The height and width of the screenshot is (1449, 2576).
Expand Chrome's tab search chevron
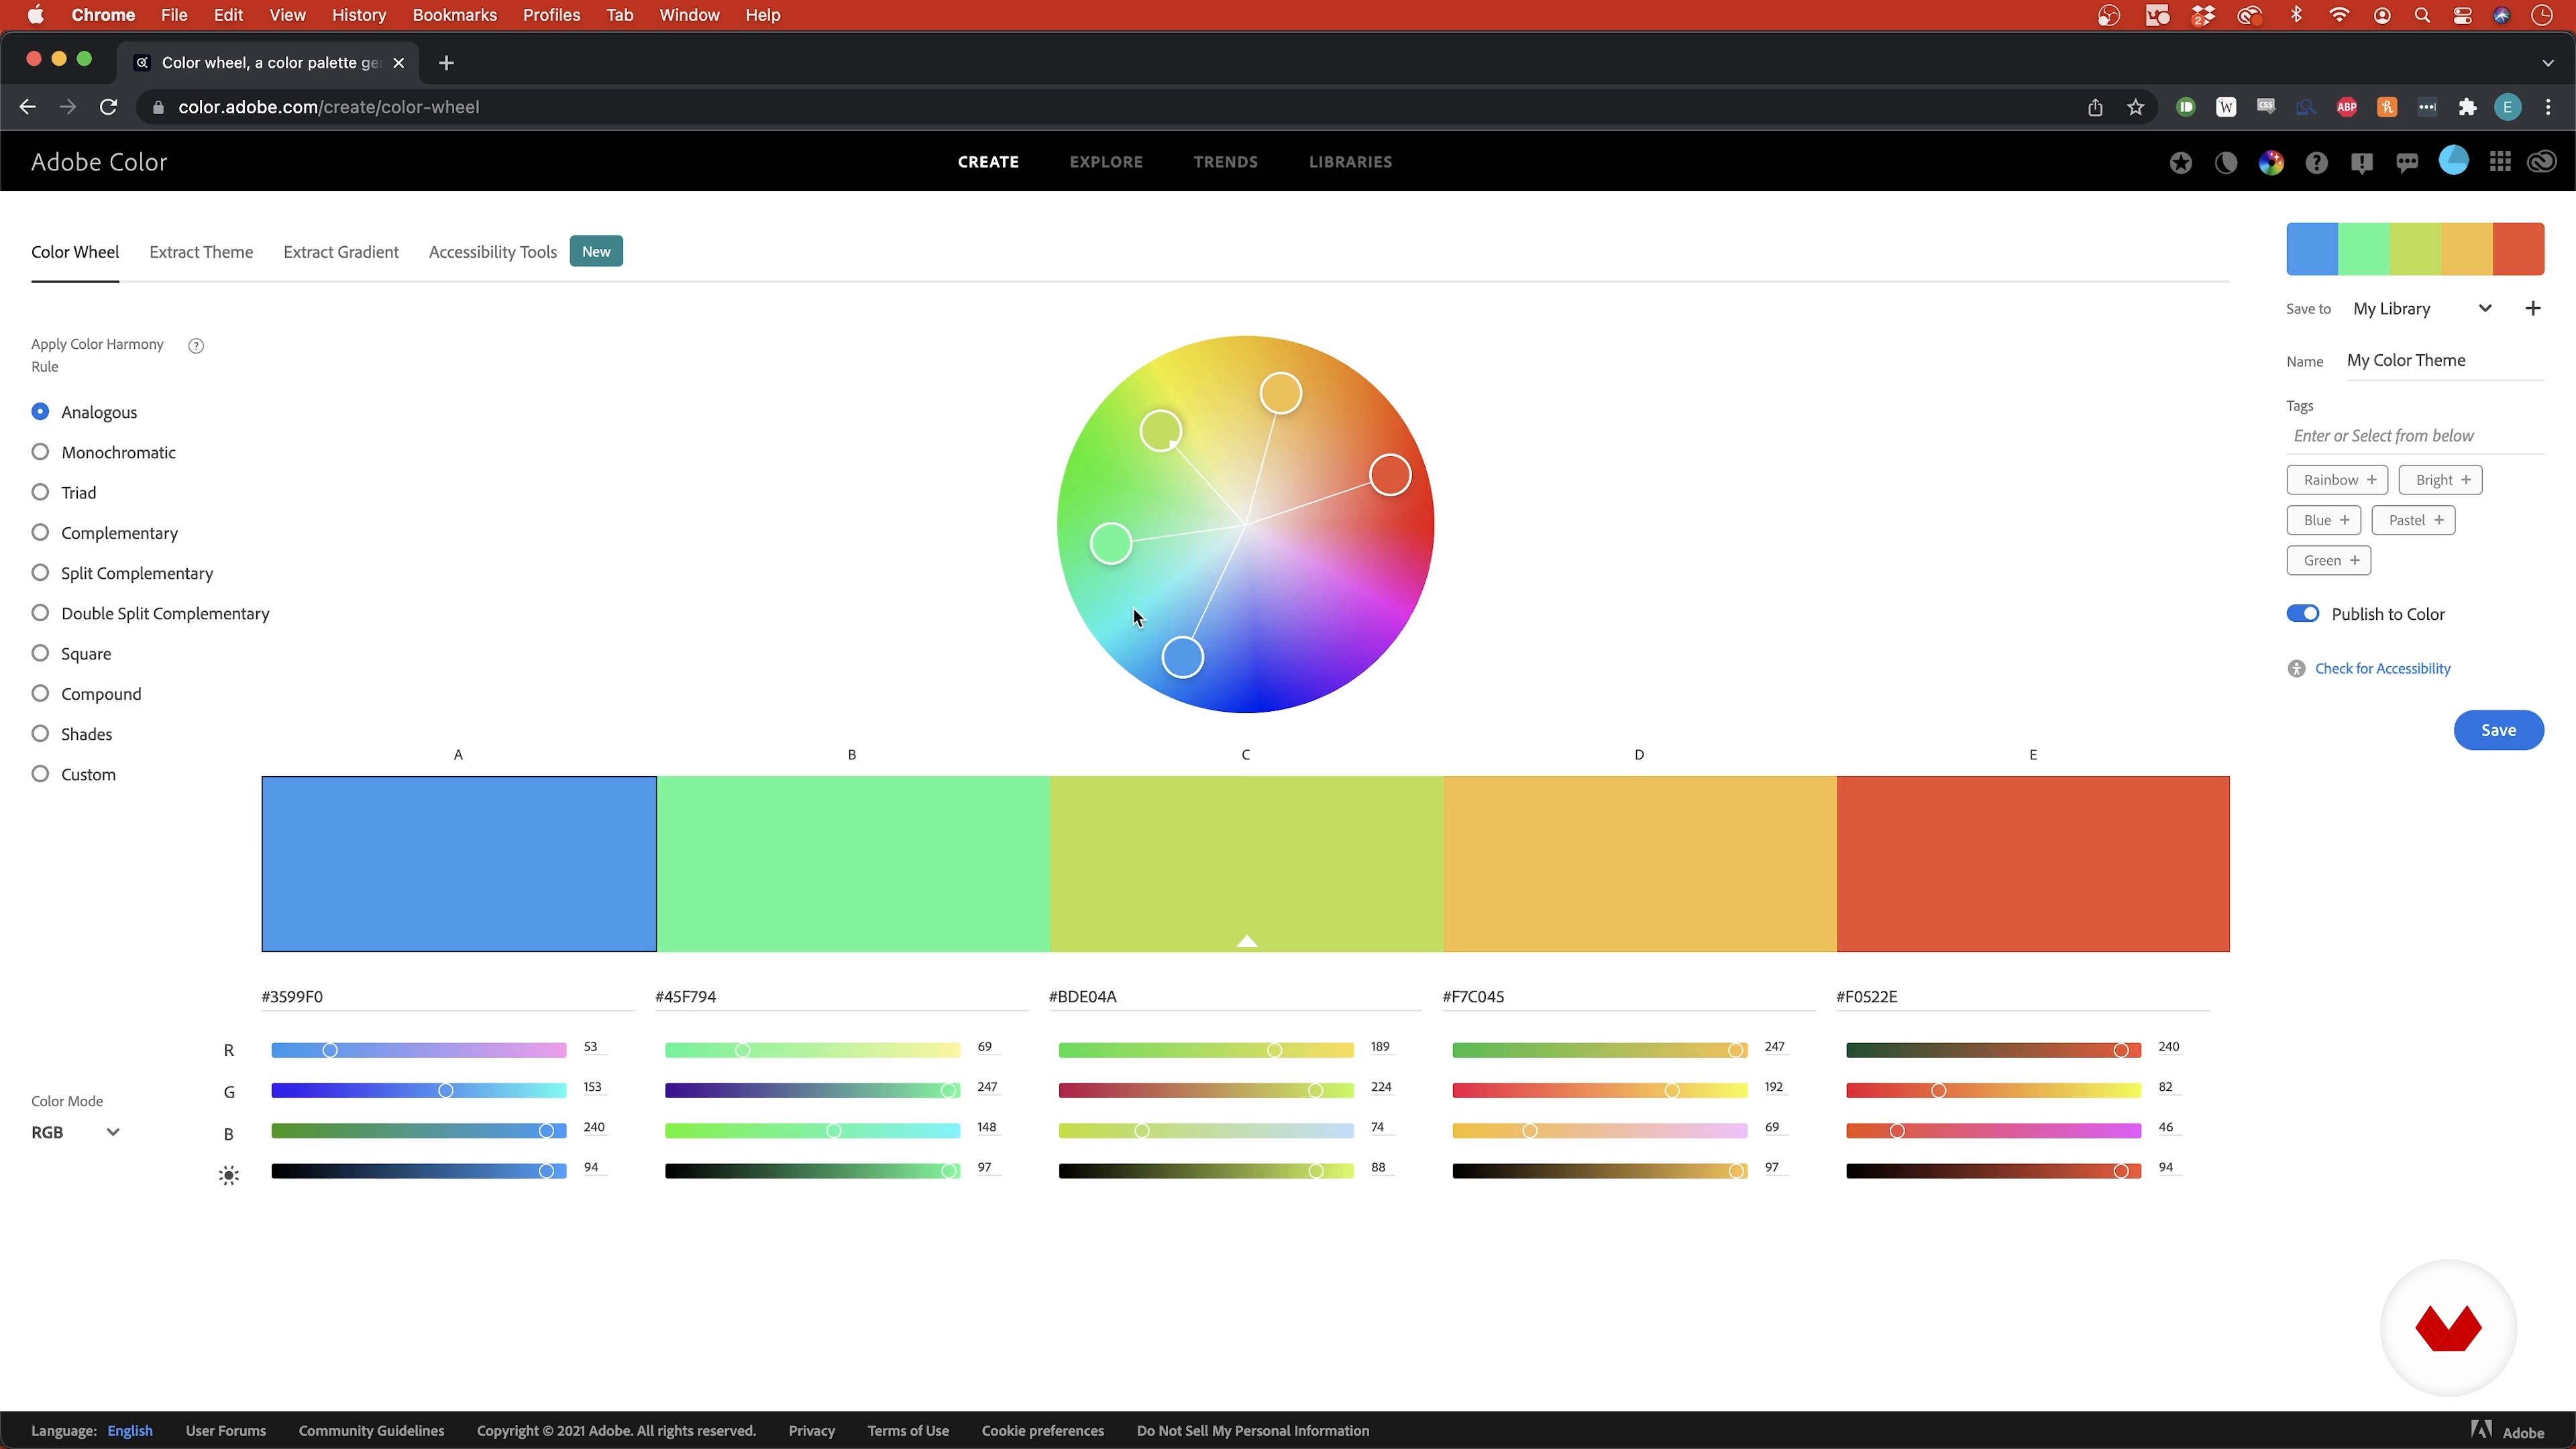(2547, 63)
